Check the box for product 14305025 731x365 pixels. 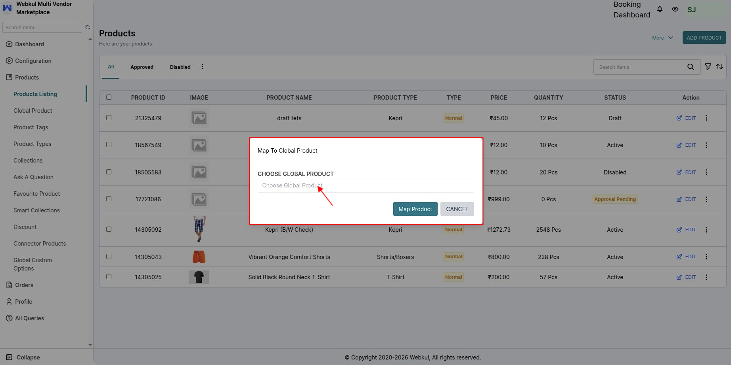109,277
